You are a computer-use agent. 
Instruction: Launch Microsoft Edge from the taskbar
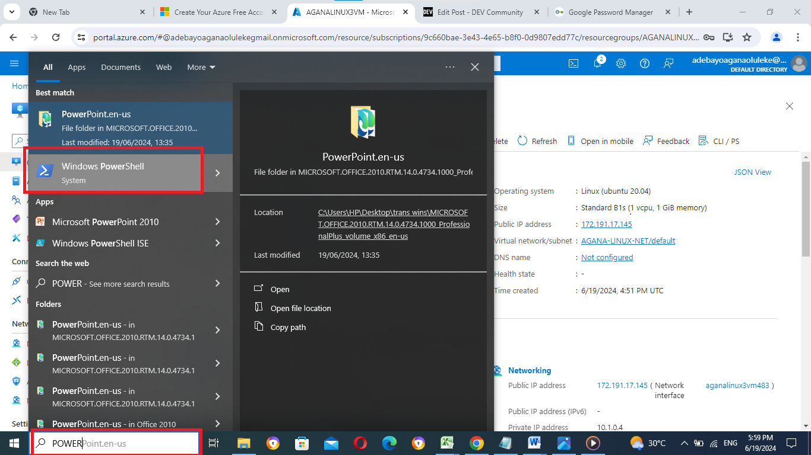(389, 443)
